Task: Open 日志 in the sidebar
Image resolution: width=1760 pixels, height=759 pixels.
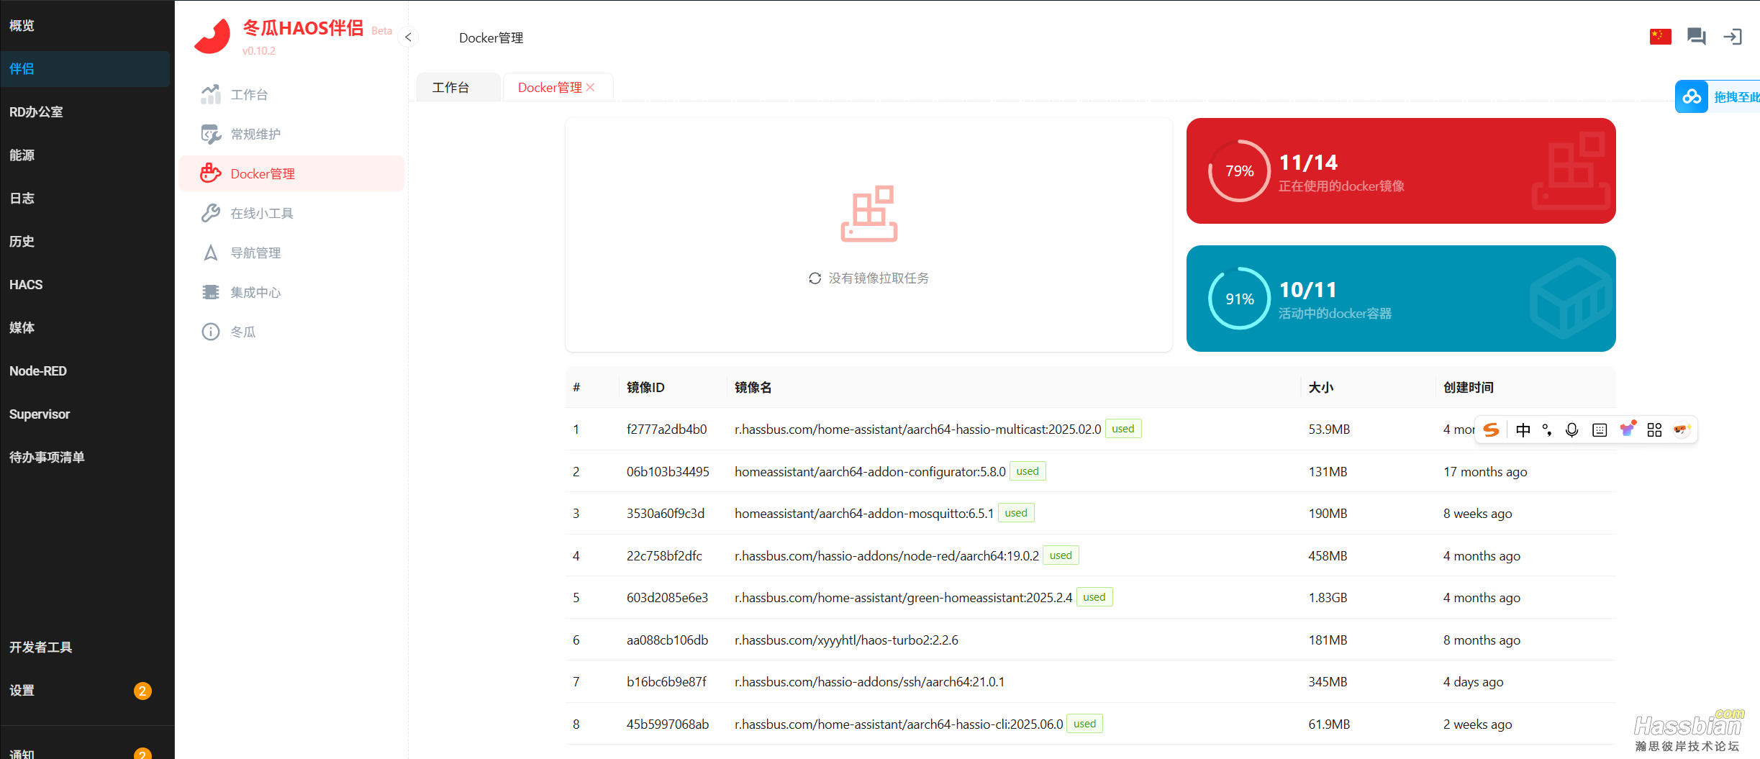Action: pos(86,198)
